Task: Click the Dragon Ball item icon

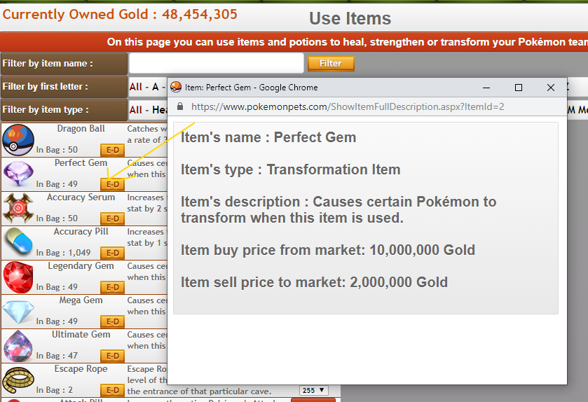Action: [x=18, y=139]
